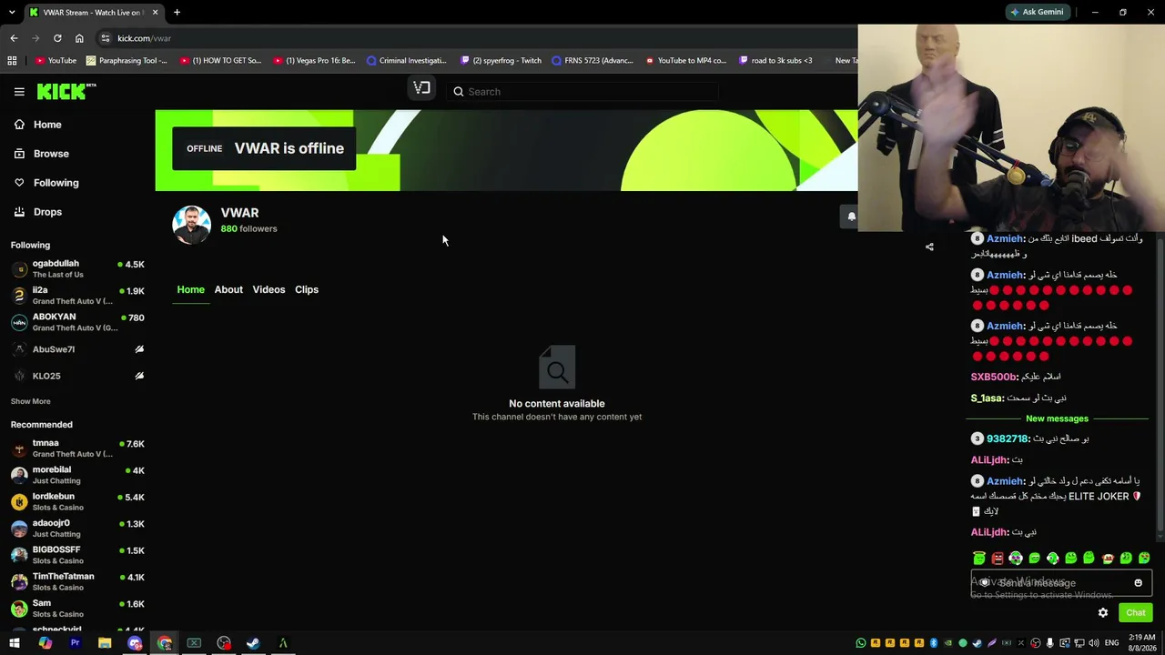Open the apps grid in bookmarks bar

(12, 61)
